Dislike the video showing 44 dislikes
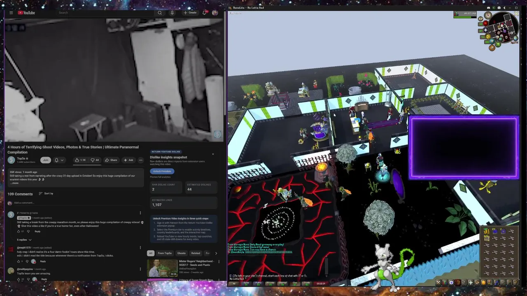527x296 pixels. [95, 160]
